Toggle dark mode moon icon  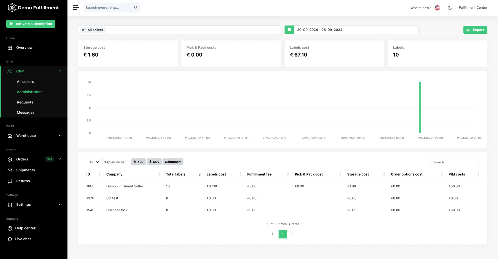450,8
